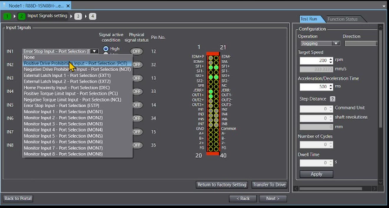Set IN1 signal active condition to High
Image resolution: width=389 pixels, height=208 pixels.
click(x=106, y=48)
